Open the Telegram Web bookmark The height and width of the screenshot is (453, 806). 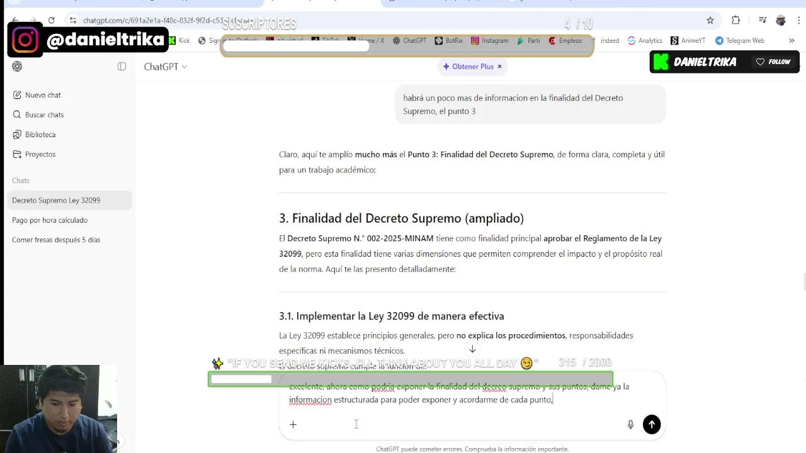(x=740, y=40)
